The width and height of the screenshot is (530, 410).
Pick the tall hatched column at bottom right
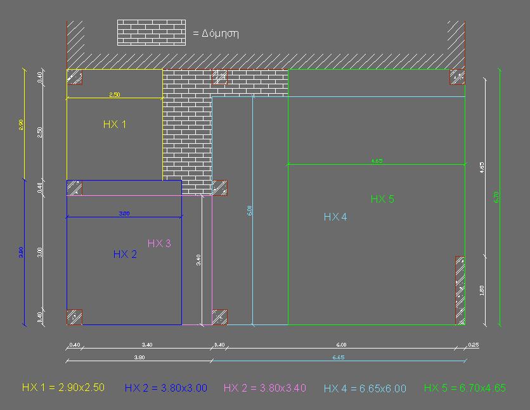coord(460,290)
